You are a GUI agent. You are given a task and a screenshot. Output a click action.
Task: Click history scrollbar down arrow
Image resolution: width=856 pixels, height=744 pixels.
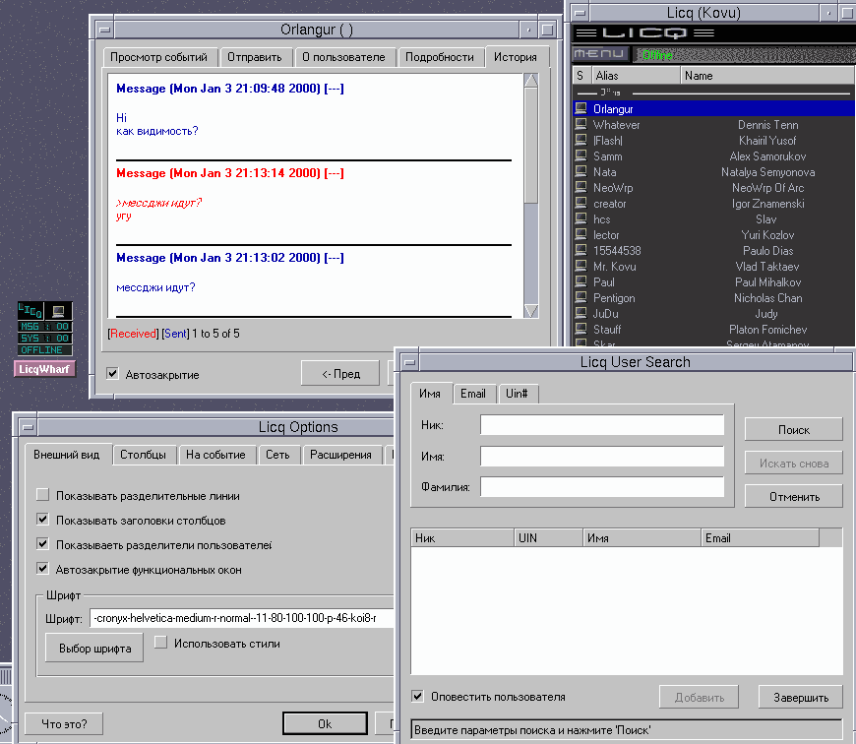click(x=530, y=311)
